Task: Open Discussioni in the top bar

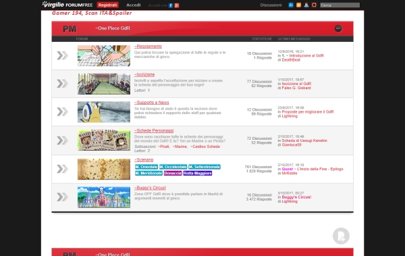Action: (x=271, y=5)
